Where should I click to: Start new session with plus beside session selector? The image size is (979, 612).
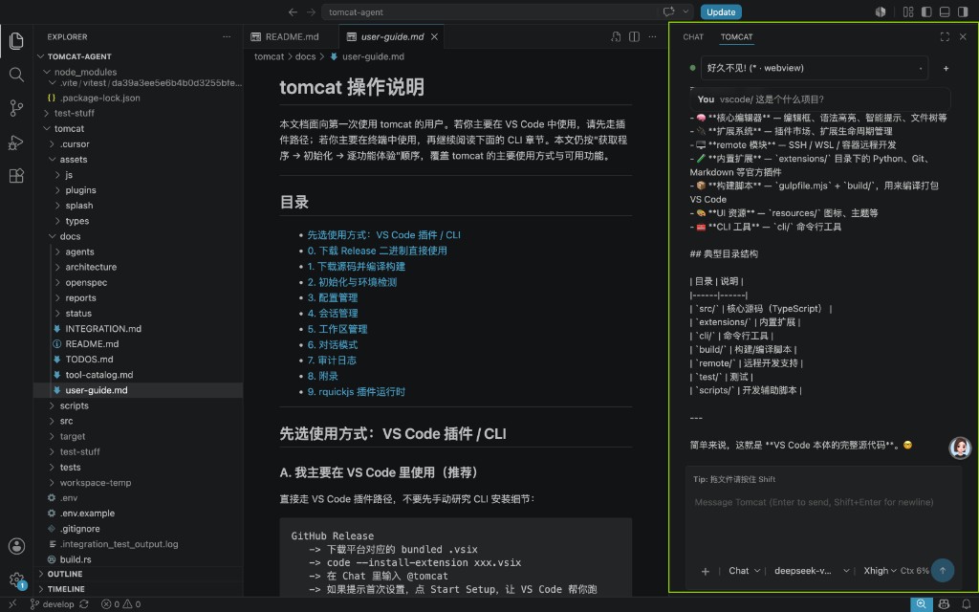(x=946, y=68)
